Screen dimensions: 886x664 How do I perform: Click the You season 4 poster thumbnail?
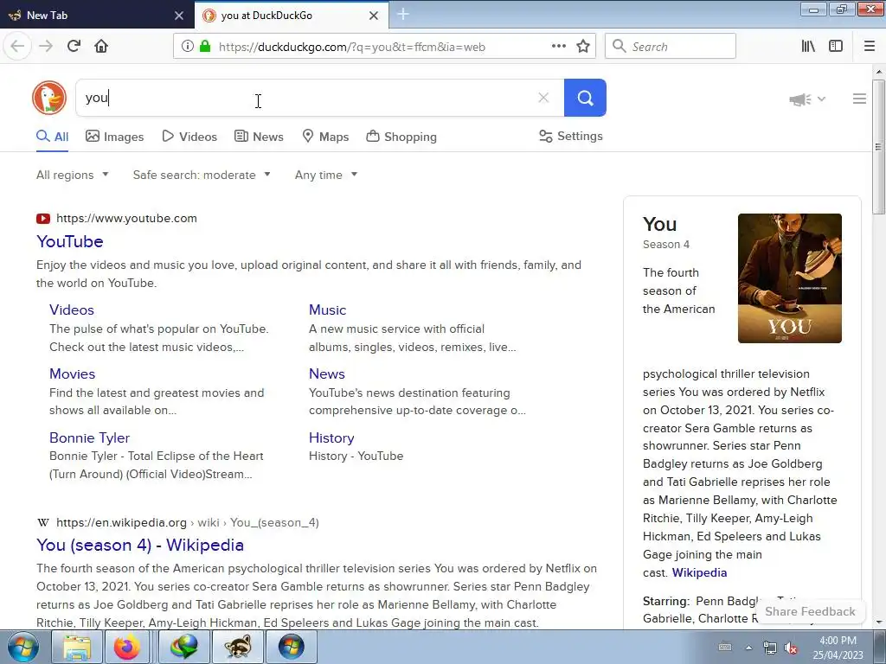point(789,278)
